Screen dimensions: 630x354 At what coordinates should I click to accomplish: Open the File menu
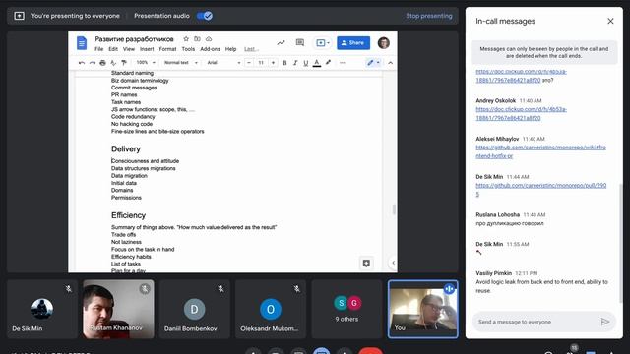[98, 49]
